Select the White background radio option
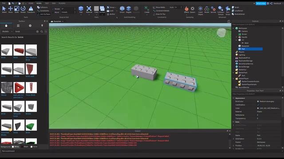This screenshot has width=284, height=159. point(13,147)
